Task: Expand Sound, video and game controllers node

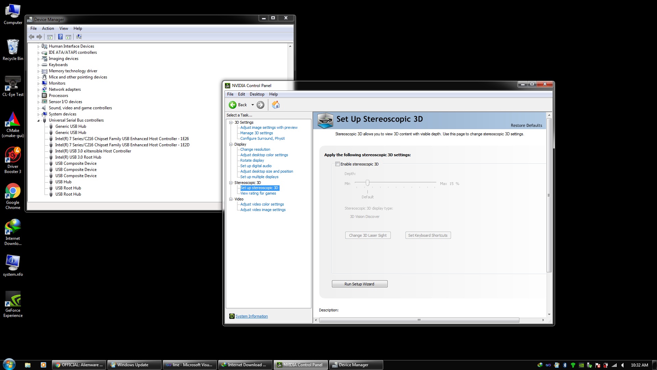Action: click(38, 108)
